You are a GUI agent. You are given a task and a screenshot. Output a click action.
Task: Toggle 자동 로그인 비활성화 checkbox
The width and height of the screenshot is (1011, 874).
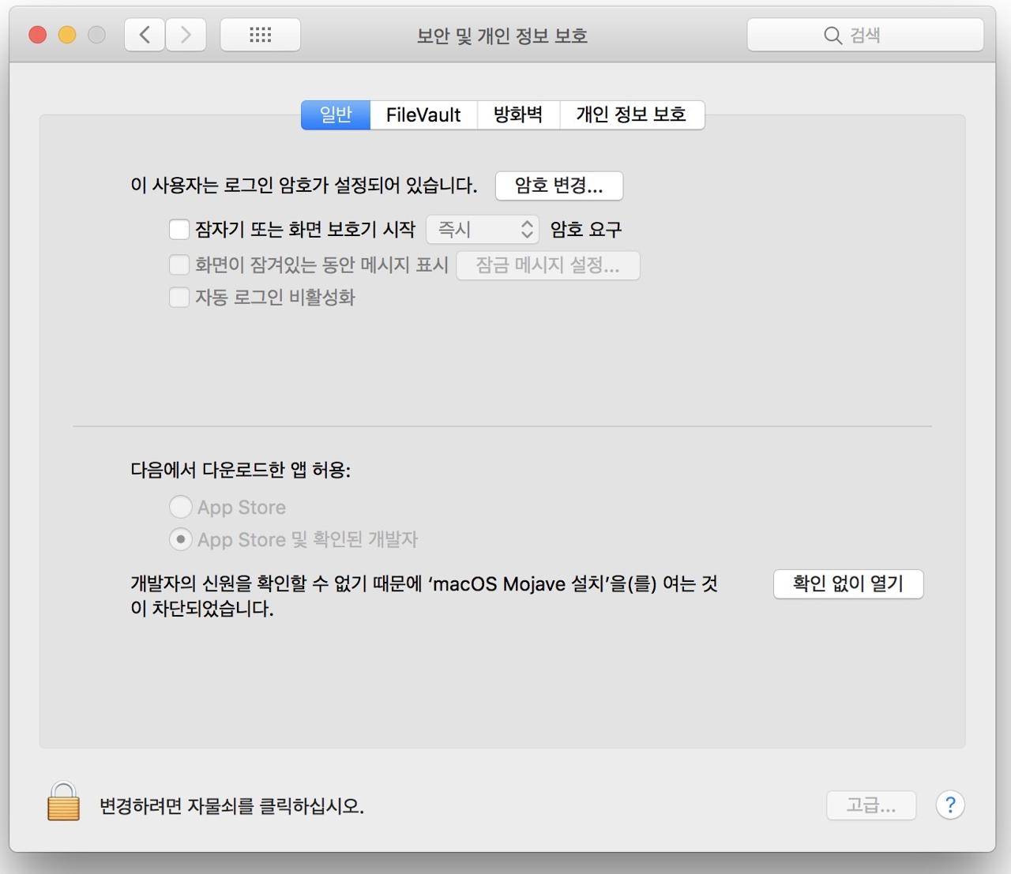179,298
